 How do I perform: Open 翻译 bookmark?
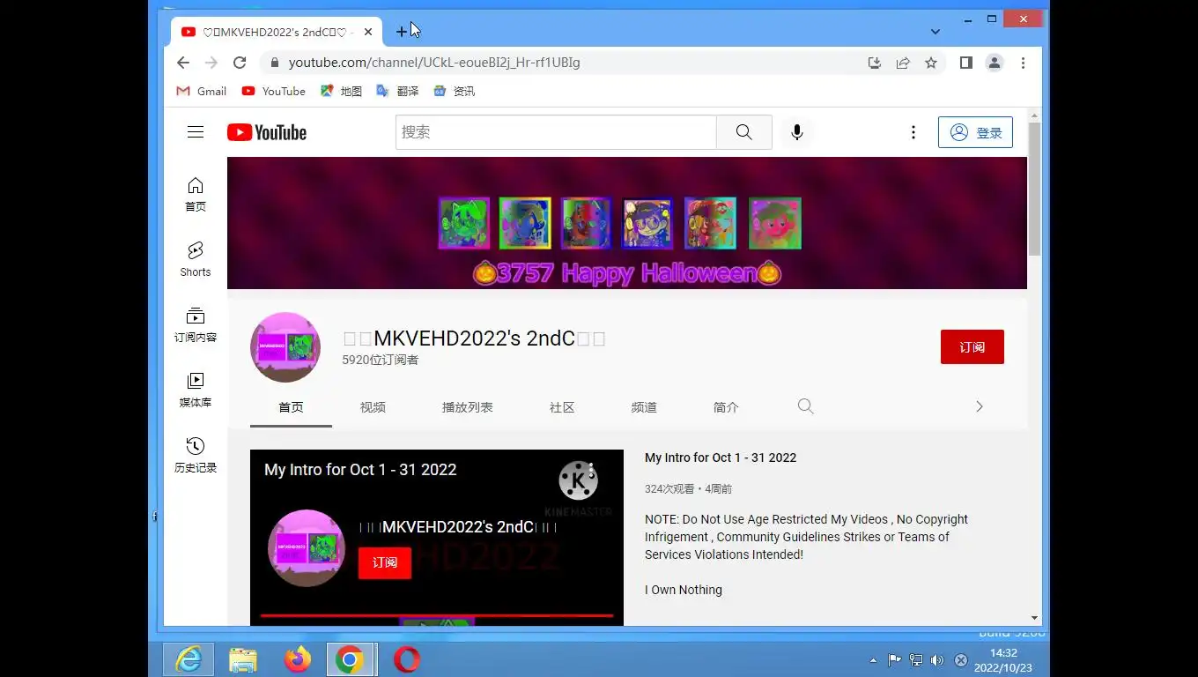(x=398, y=91)
